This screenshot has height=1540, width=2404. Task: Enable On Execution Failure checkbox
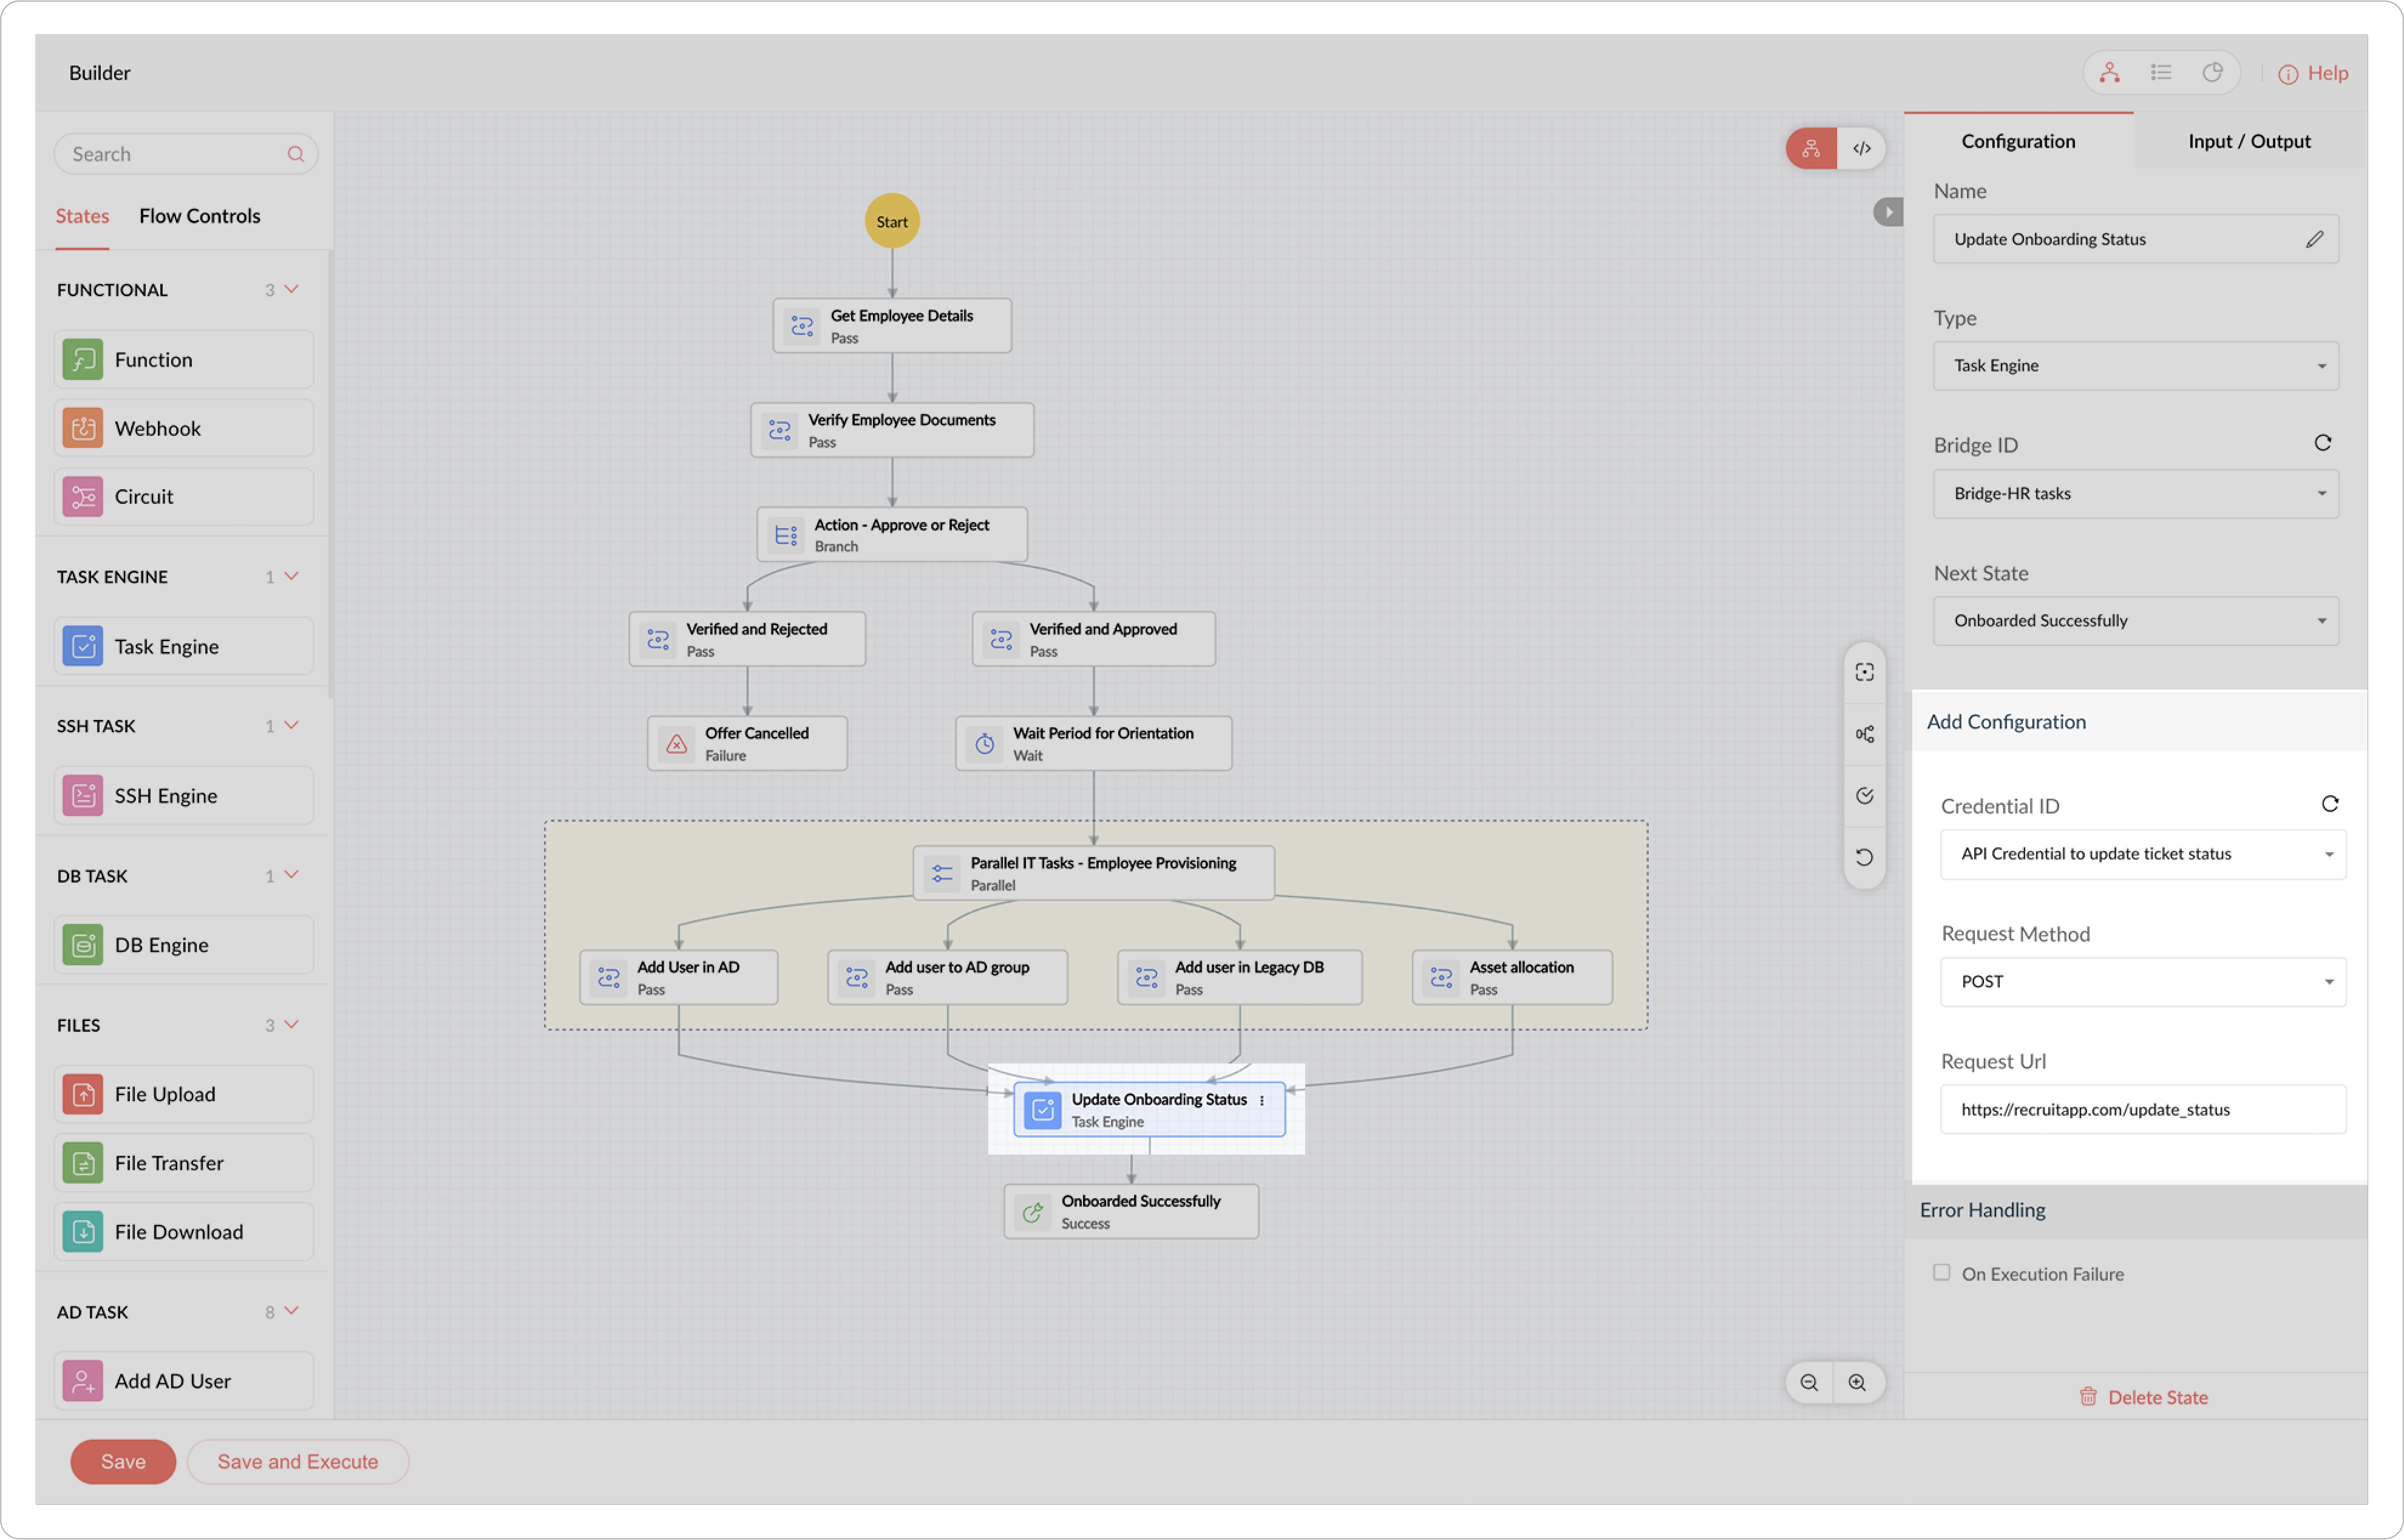point(1942,1273)
